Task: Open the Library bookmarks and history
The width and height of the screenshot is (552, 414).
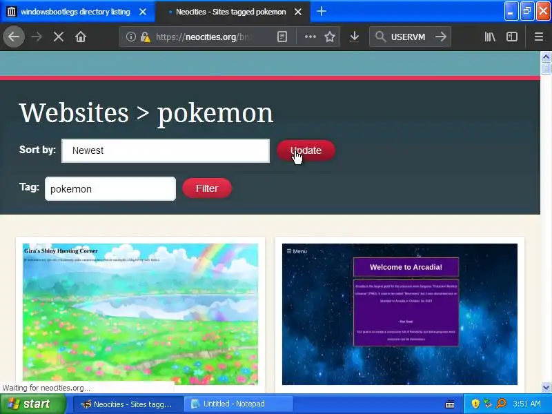Action: point(490,37)
